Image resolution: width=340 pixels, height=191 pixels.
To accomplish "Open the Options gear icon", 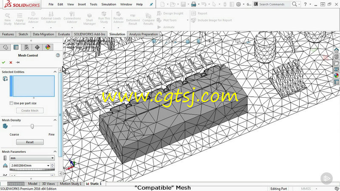I will coord(238,4).
